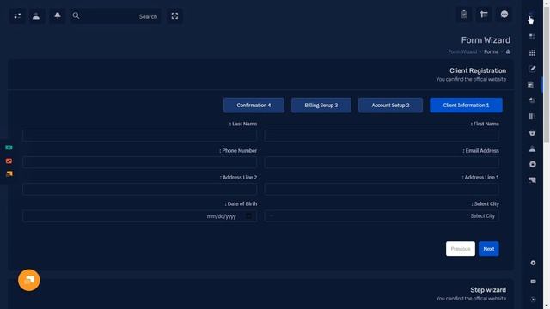Toggle fullscreen with the expand icon
Viewport: 550px width, 309px height.
(x=174, y=16)
